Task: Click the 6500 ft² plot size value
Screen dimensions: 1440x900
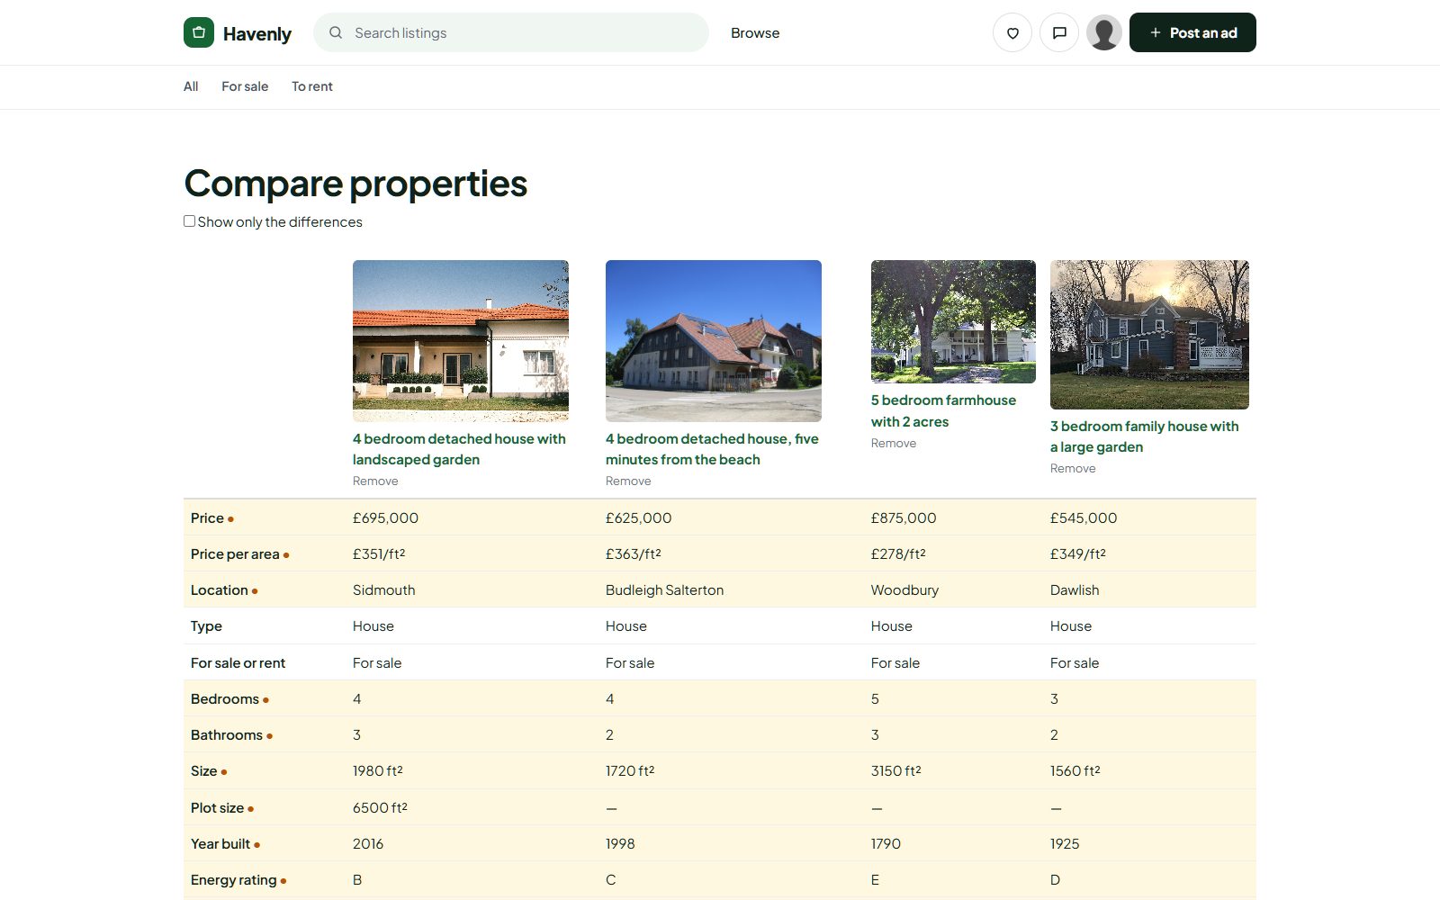Action: coord(380,807)
